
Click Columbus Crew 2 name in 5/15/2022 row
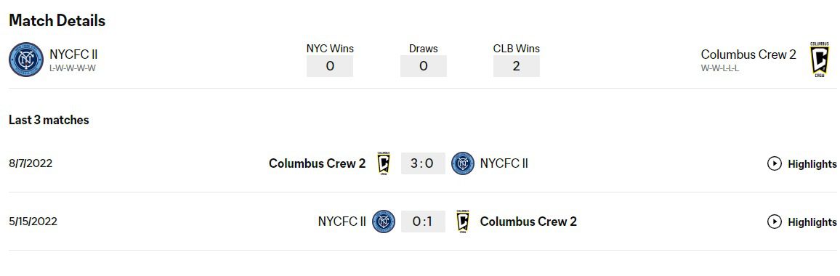tap(528, 222)
